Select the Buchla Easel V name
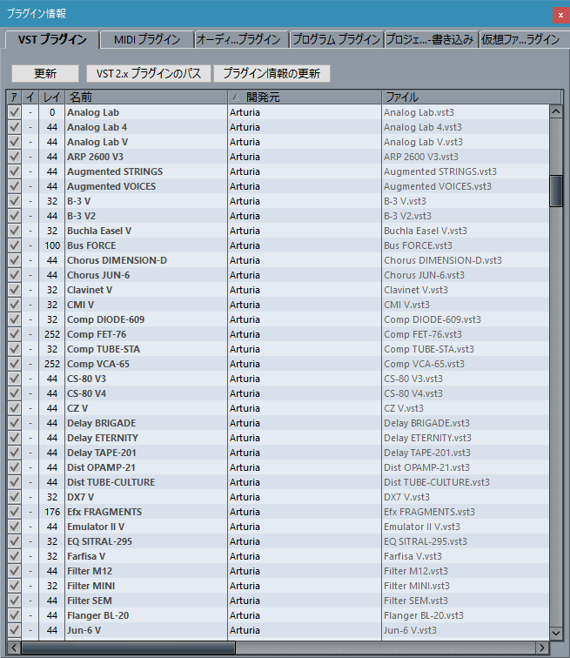Viewport: 570px width, 658px height. pyautogui.click(x=99, y=231)
